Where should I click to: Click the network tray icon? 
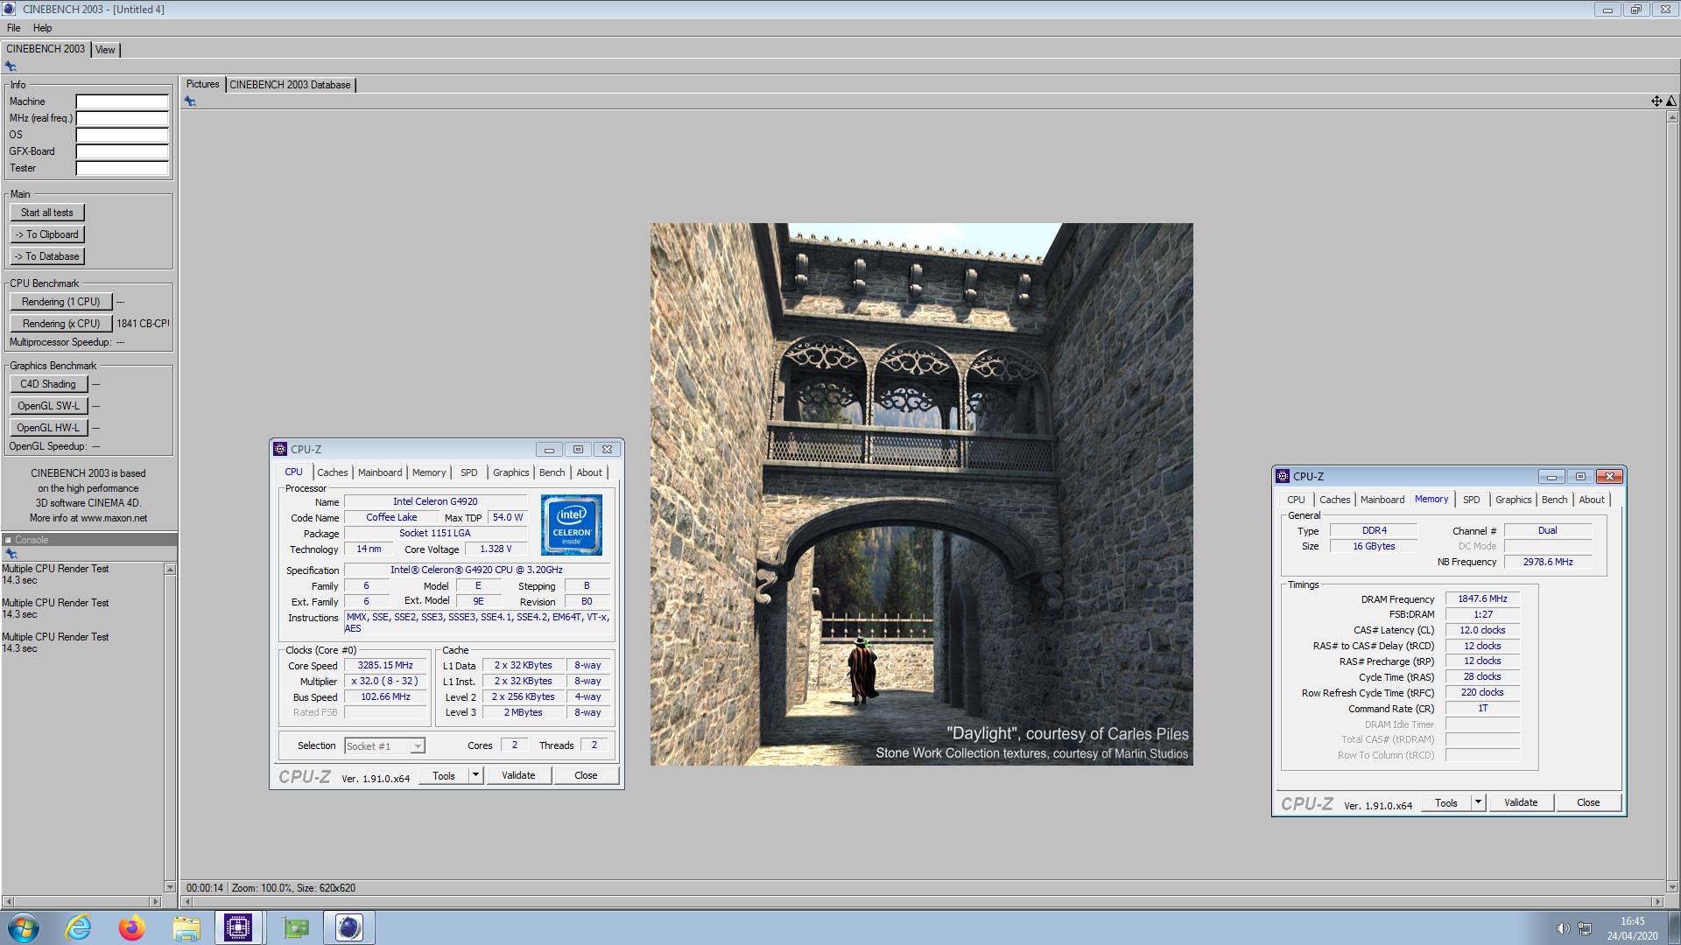(1585, 928)
